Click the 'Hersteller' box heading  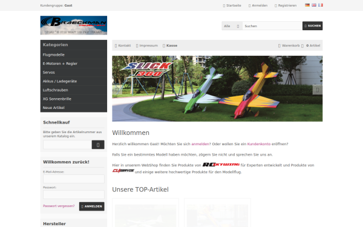tap(54, 224)
